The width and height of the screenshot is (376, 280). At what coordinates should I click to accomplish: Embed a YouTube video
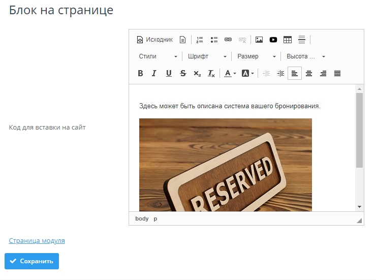tap(273, 40)
